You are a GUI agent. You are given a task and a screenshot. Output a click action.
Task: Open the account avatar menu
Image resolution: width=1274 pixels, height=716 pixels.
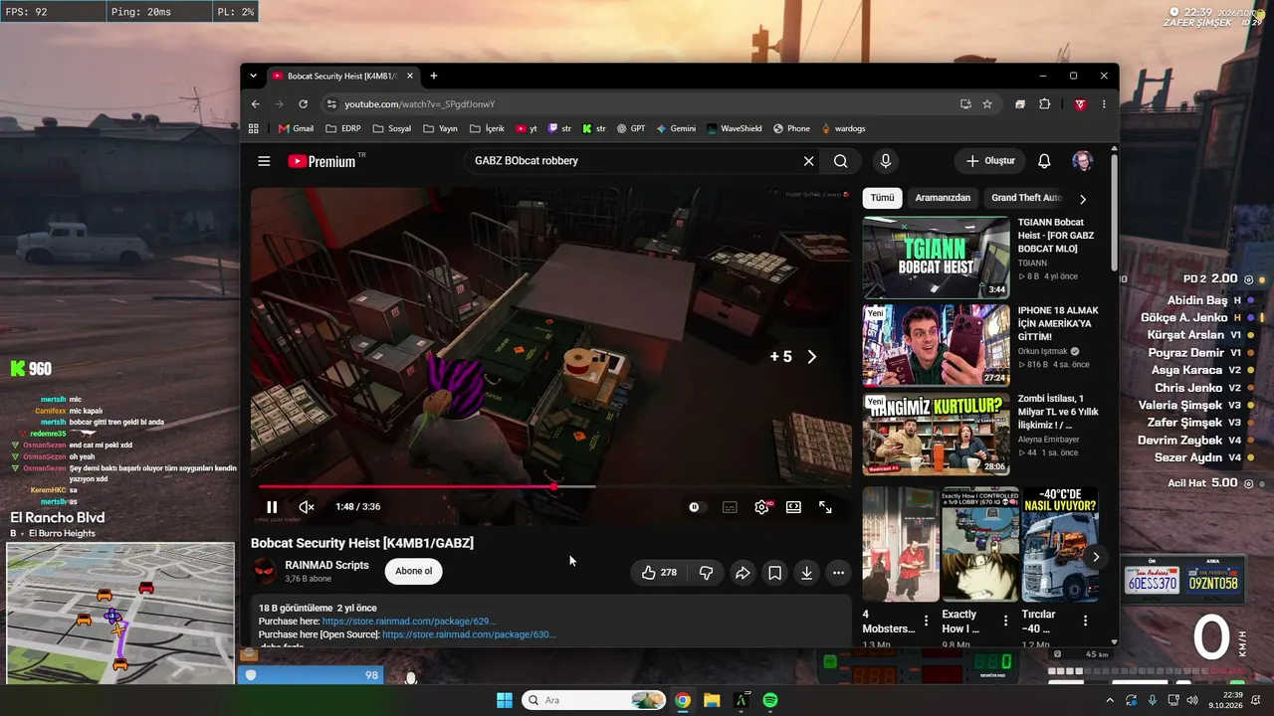pyautogui.click(x=1082, y=161)
